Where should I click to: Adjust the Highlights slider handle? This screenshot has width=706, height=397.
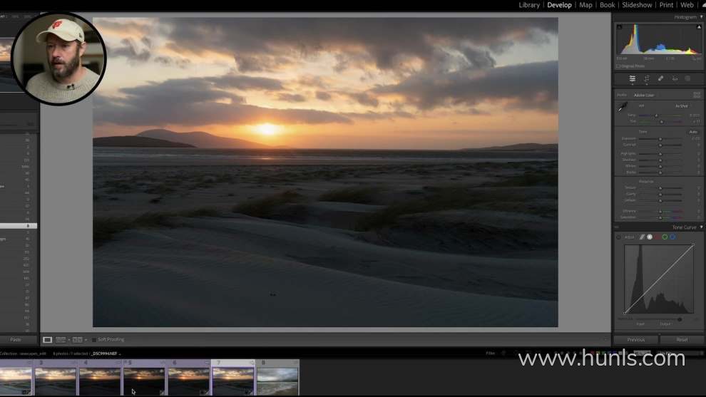coord(660,154)
